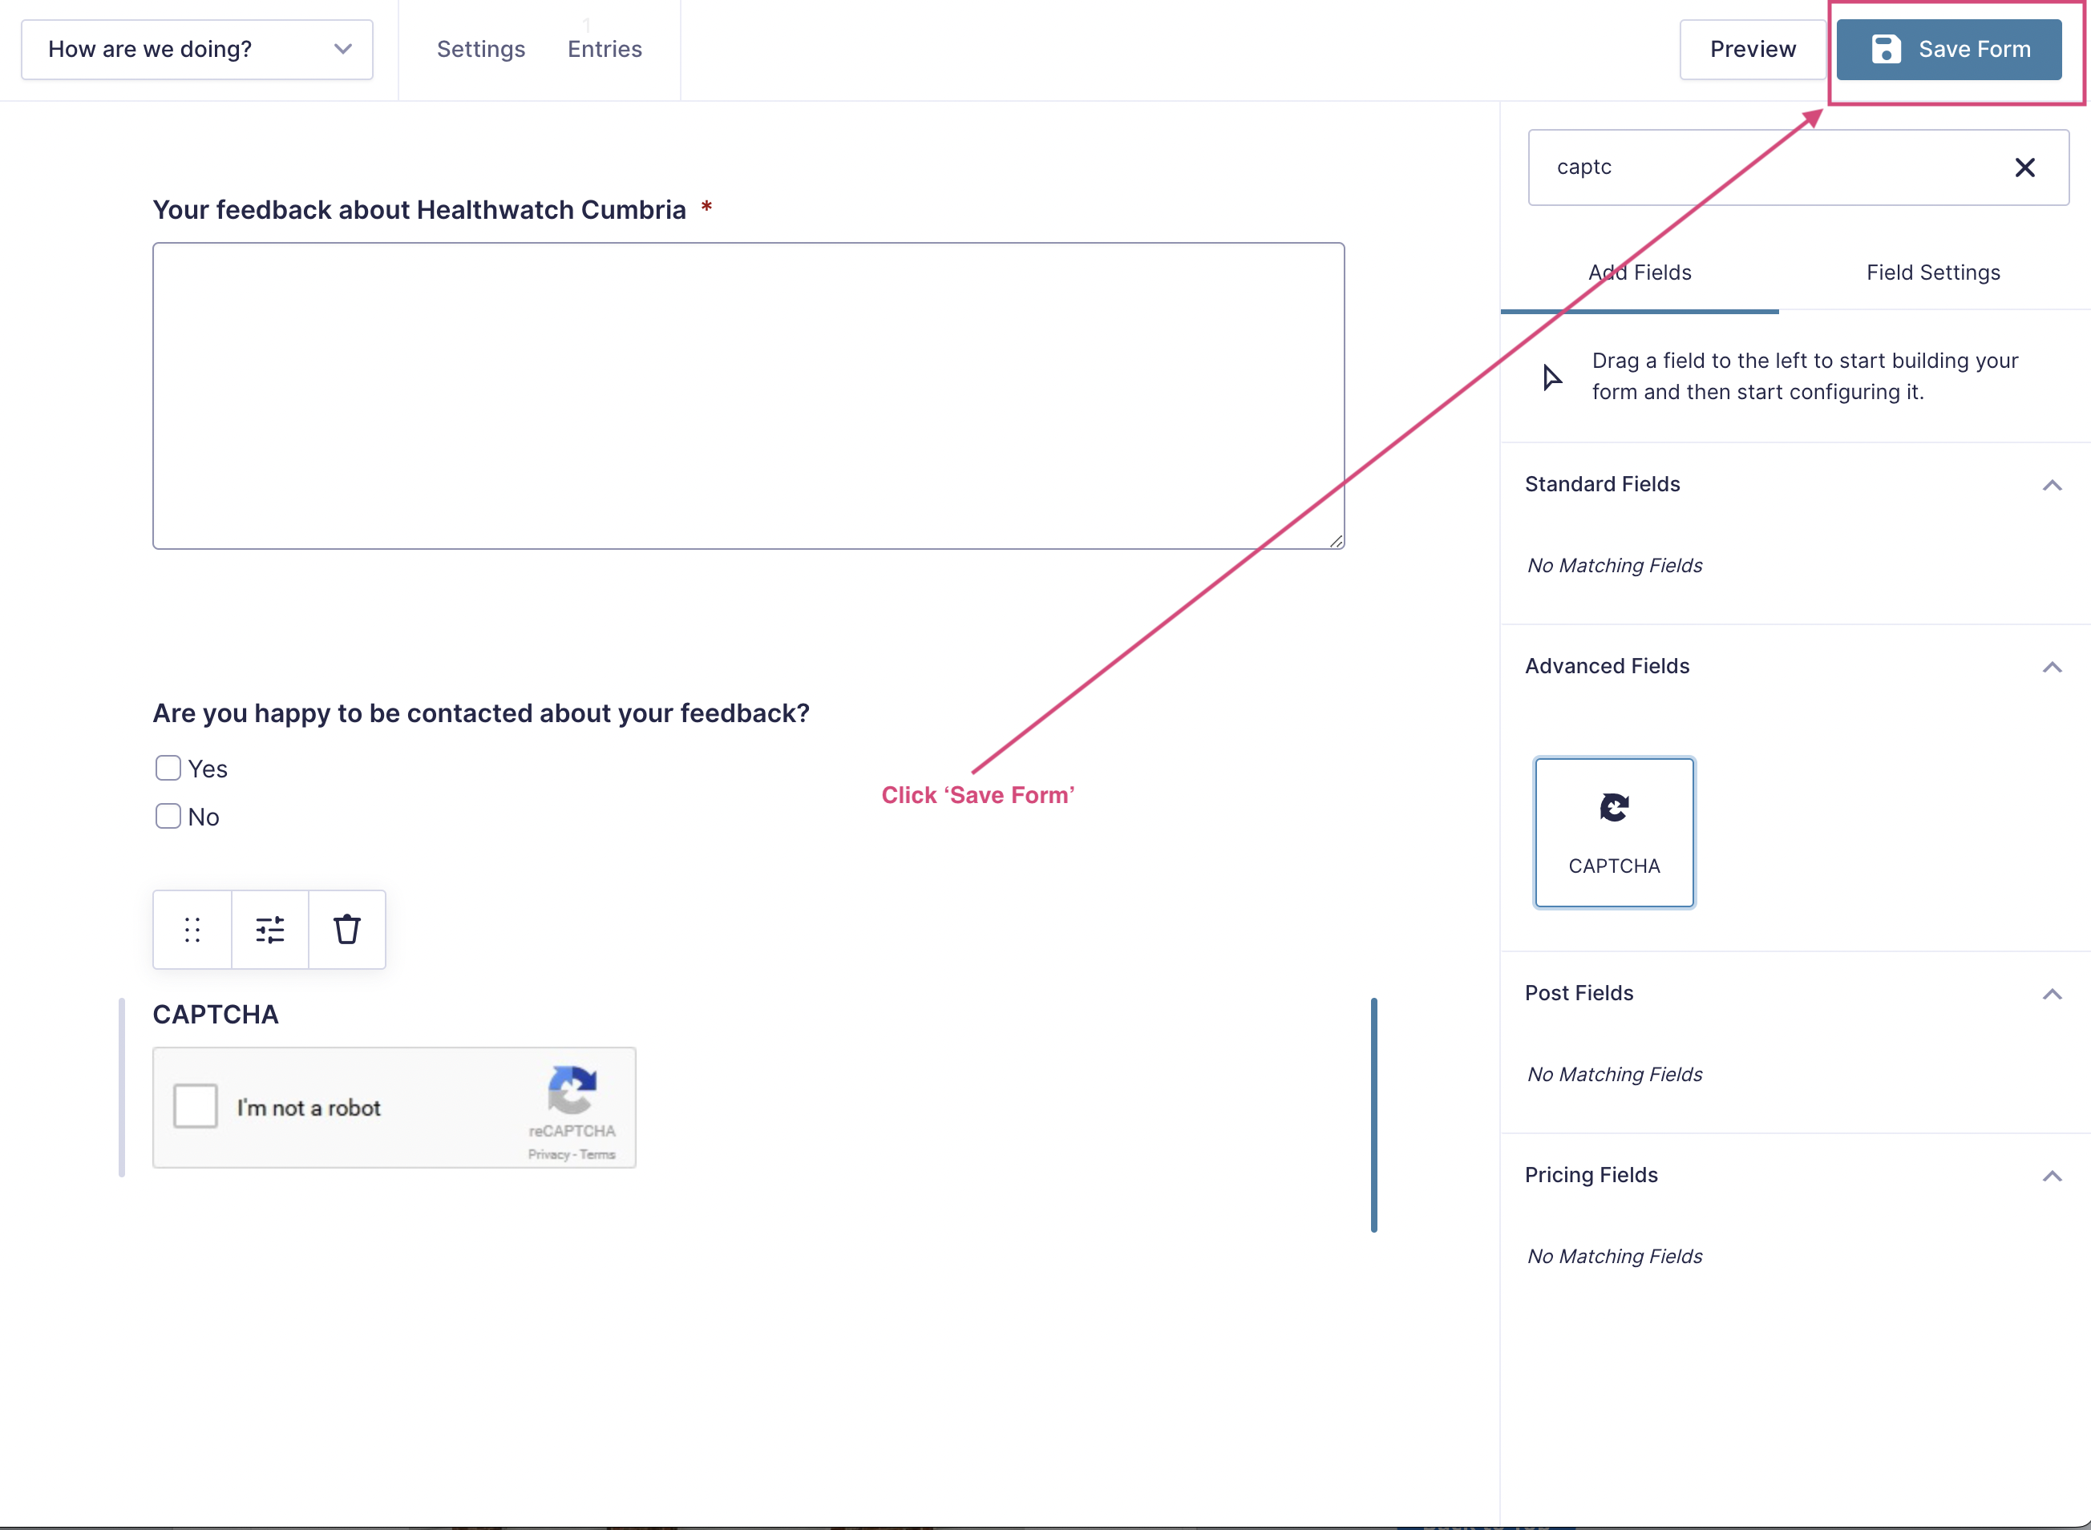Image resolution: width=2091 pixels, height=1530 pixels.
Task: Check the No checkbox
Action: pos(168,816)
